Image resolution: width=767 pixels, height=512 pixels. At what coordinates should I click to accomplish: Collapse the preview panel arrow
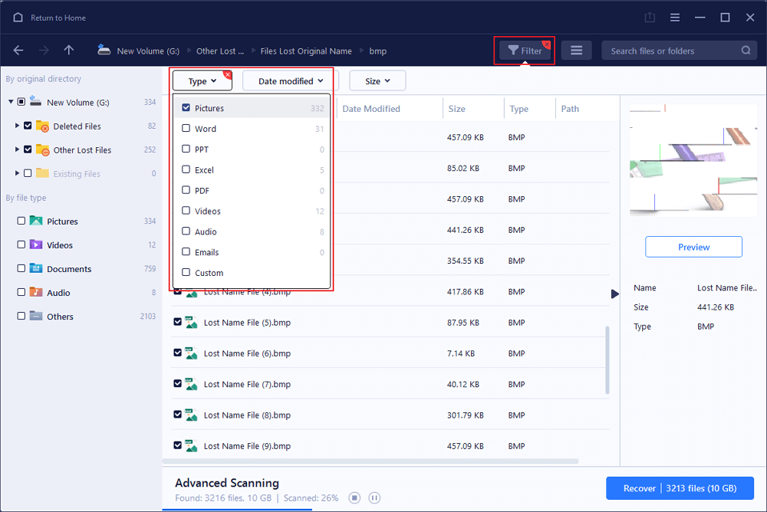pyautogui.click(x=614, y=294)
